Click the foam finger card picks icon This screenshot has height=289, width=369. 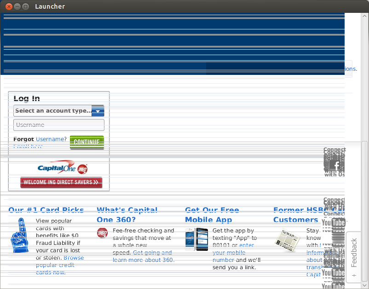tap(20, 236)
